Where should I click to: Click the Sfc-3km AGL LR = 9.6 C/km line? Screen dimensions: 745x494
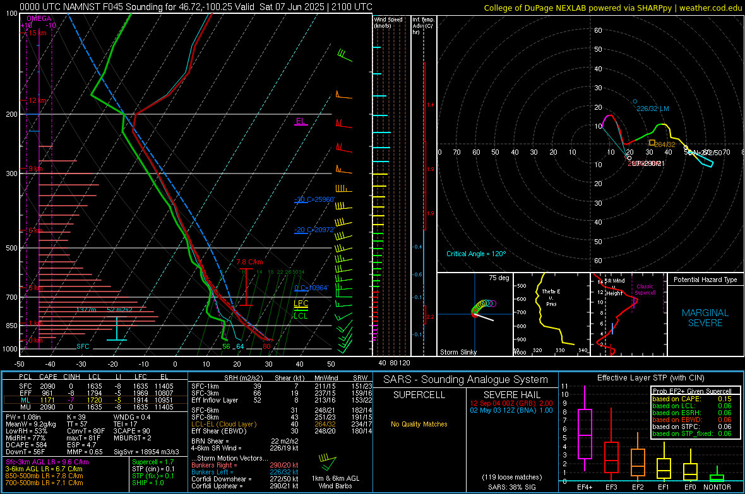(47, 462)
